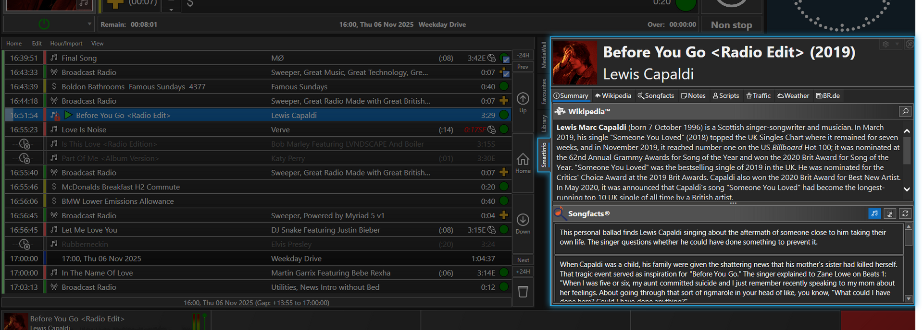Click Songfacts scrollbar down arrow
The height and width of the screenshot is (330, 923).
click(909, 298)
